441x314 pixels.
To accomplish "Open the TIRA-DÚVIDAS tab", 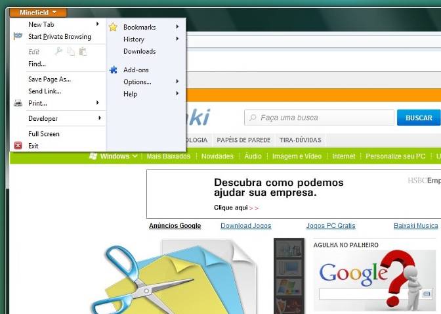I will [x=301, y=140].
